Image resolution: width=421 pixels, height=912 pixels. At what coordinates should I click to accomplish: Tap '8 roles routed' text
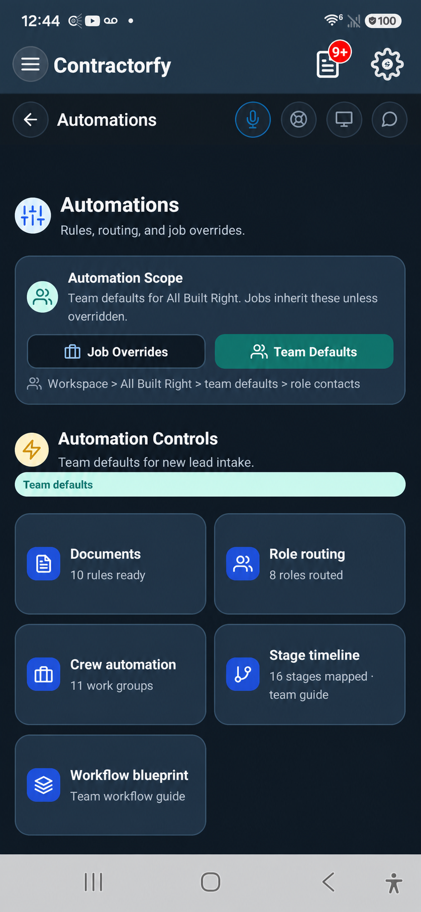point(306,575)
